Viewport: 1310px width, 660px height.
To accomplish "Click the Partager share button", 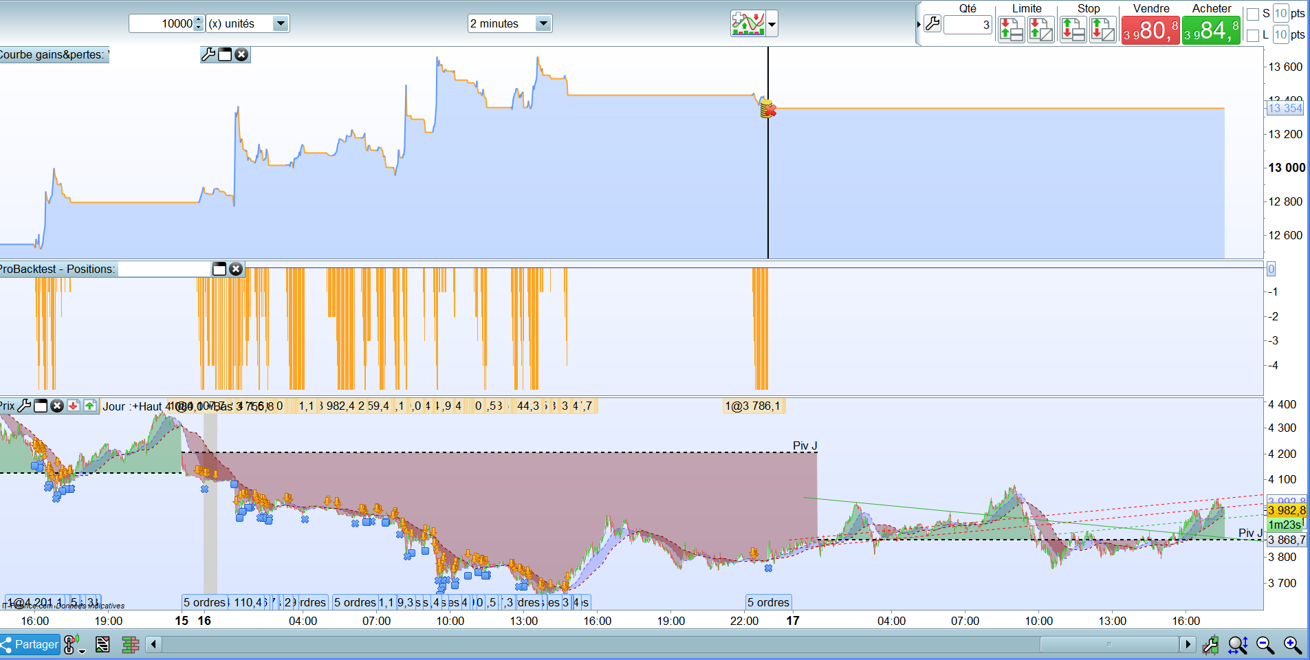I will tap(30, 644).
